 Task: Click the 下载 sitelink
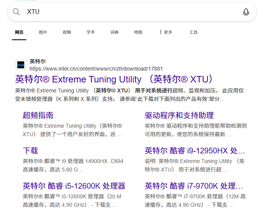coord(30,151)
